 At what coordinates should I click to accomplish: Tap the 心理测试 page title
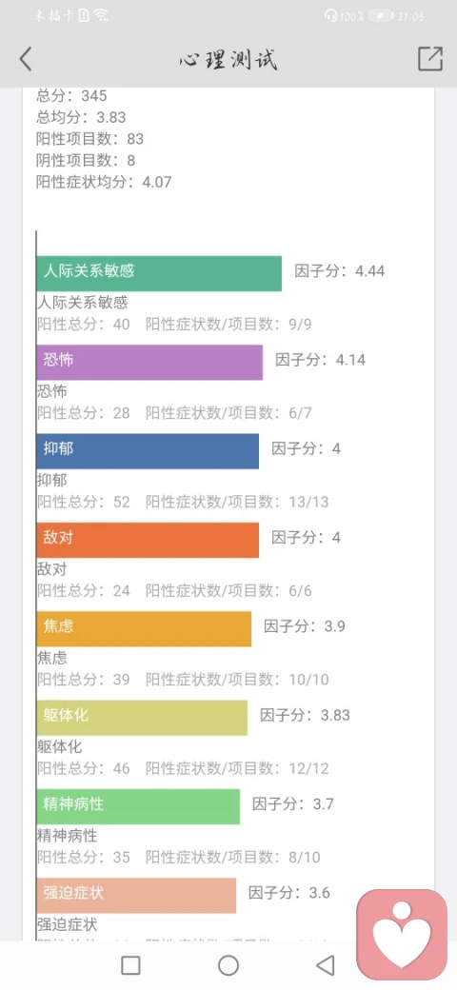(228, 59)
